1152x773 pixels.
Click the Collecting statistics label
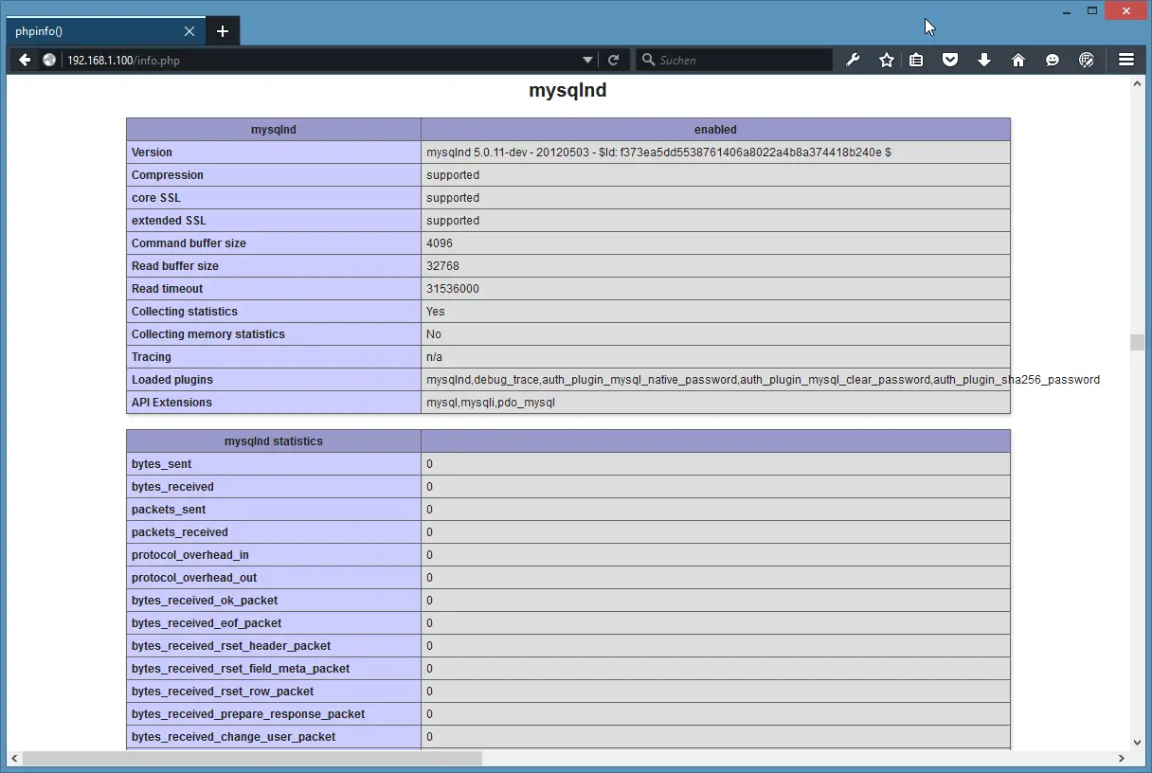tap(185, 312)
